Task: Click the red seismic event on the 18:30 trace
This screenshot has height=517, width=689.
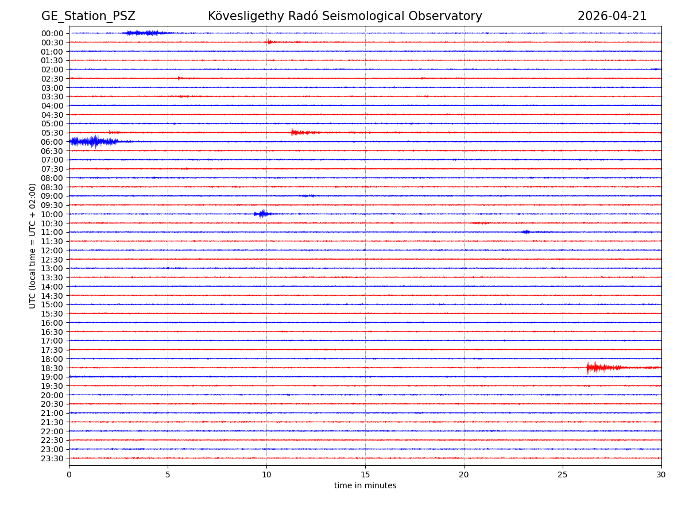Action: click(597, 368)
